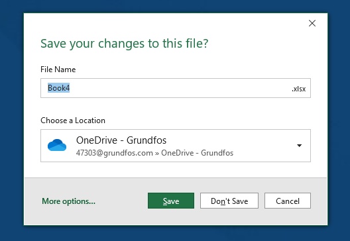Open the OneDrive - Grundfos location selector
This screenshot has height=241, width=350.
point(176,146)
